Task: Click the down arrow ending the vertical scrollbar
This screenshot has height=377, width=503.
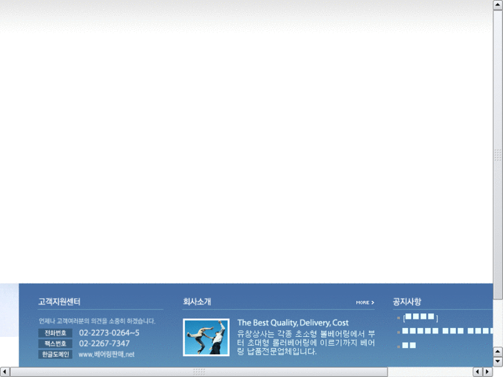Action: [x=498, y=362]
